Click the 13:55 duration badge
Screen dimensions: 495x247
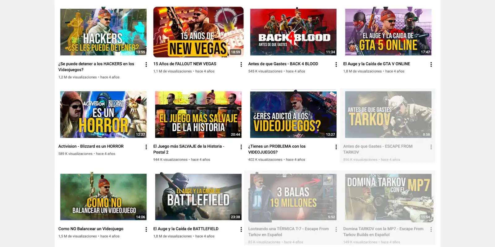140,52
